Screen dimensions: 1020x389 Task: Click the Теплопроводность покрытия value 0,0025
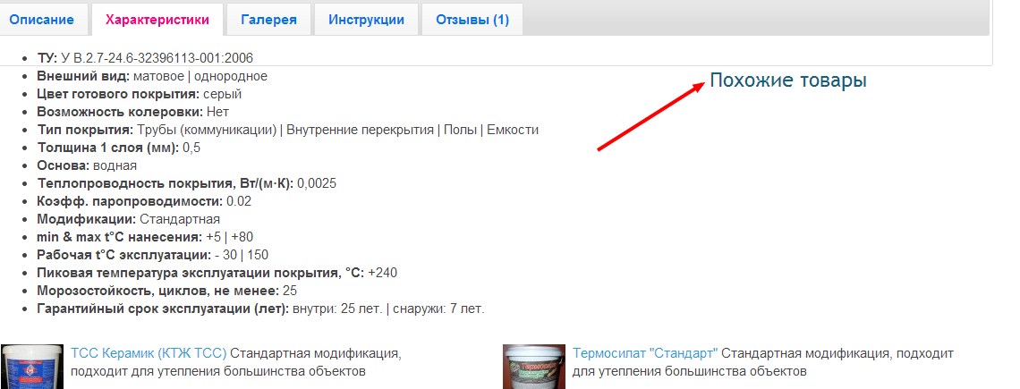317,183
